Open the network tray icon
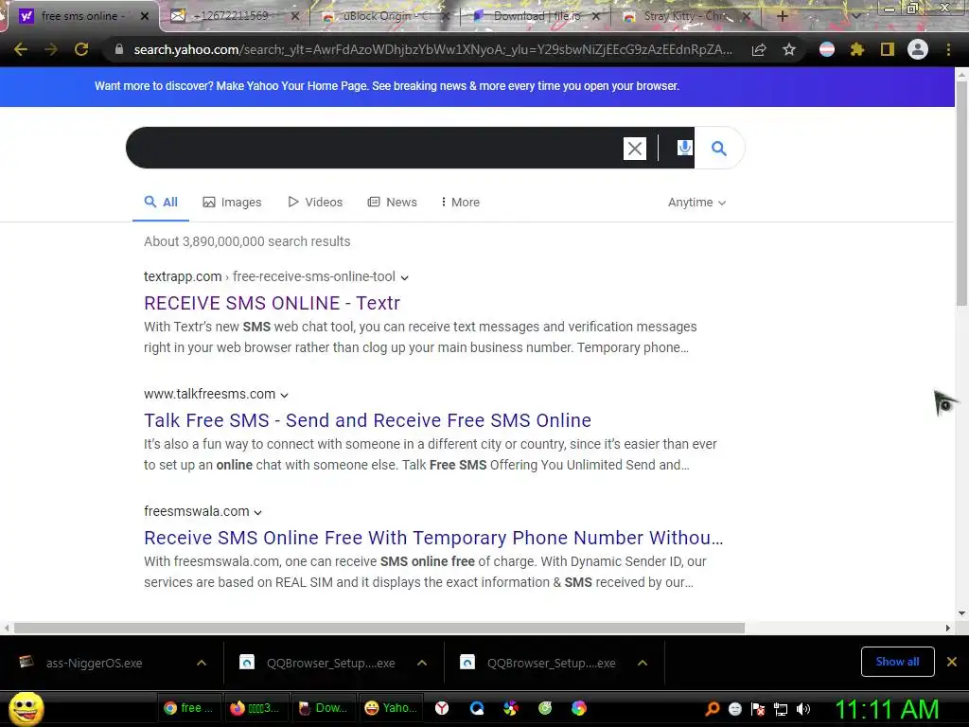This screenshot has width=969, height=727. [x=781, y=709]
